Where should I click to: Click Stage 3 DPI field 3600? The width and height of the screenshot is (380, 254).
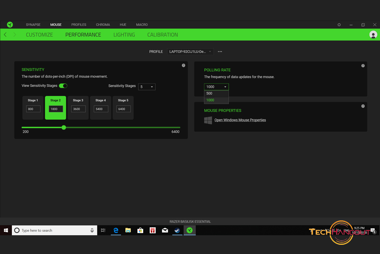click(x=78, y=109)
